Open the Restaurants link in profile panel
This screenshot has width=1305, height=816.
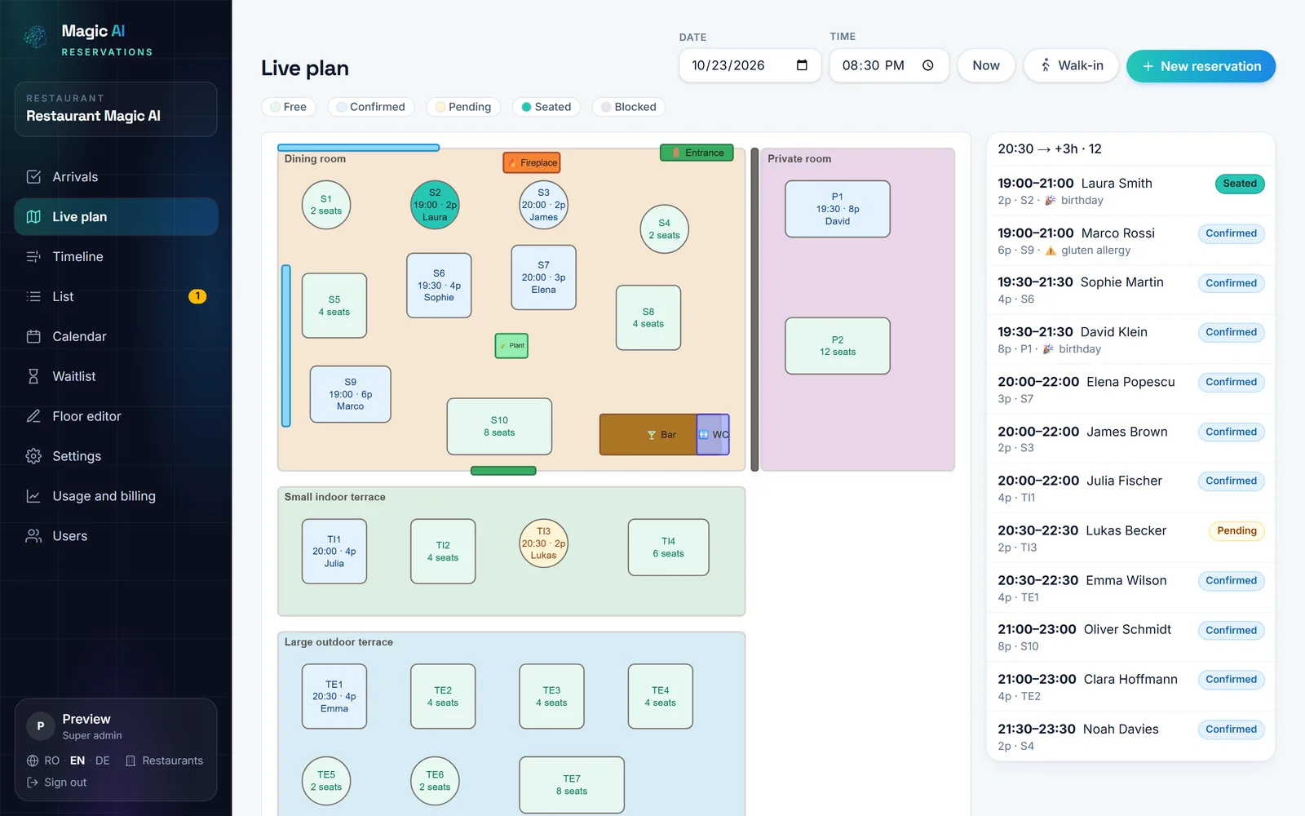pos(164,761)
